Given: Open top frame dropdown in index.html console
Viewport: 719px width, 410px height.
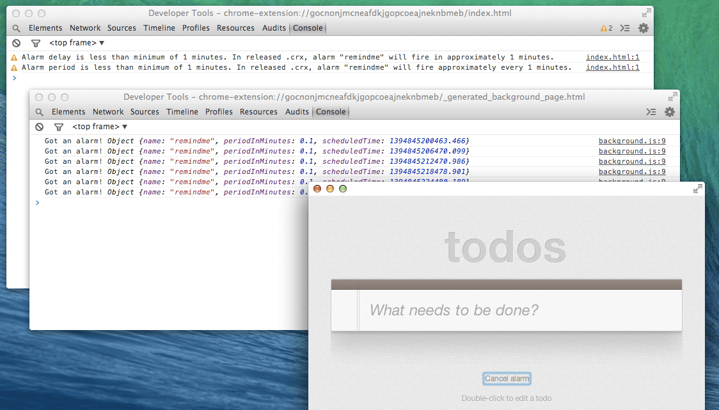Looking at the screenshot, I should (x=77, y=43).
